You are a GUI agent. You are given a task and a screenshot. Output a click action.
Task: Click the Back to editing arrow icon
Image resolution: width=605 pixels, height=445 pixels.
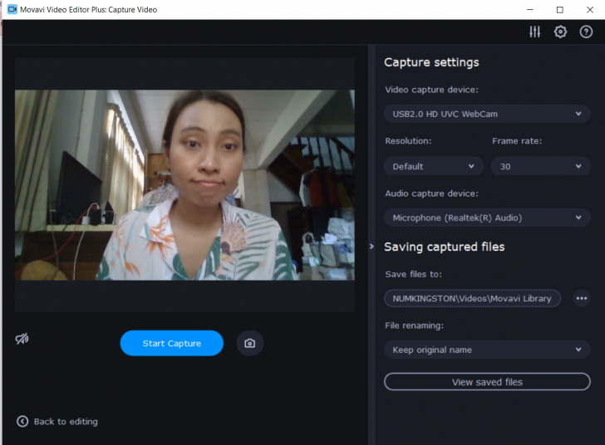[x=22, y=422]
